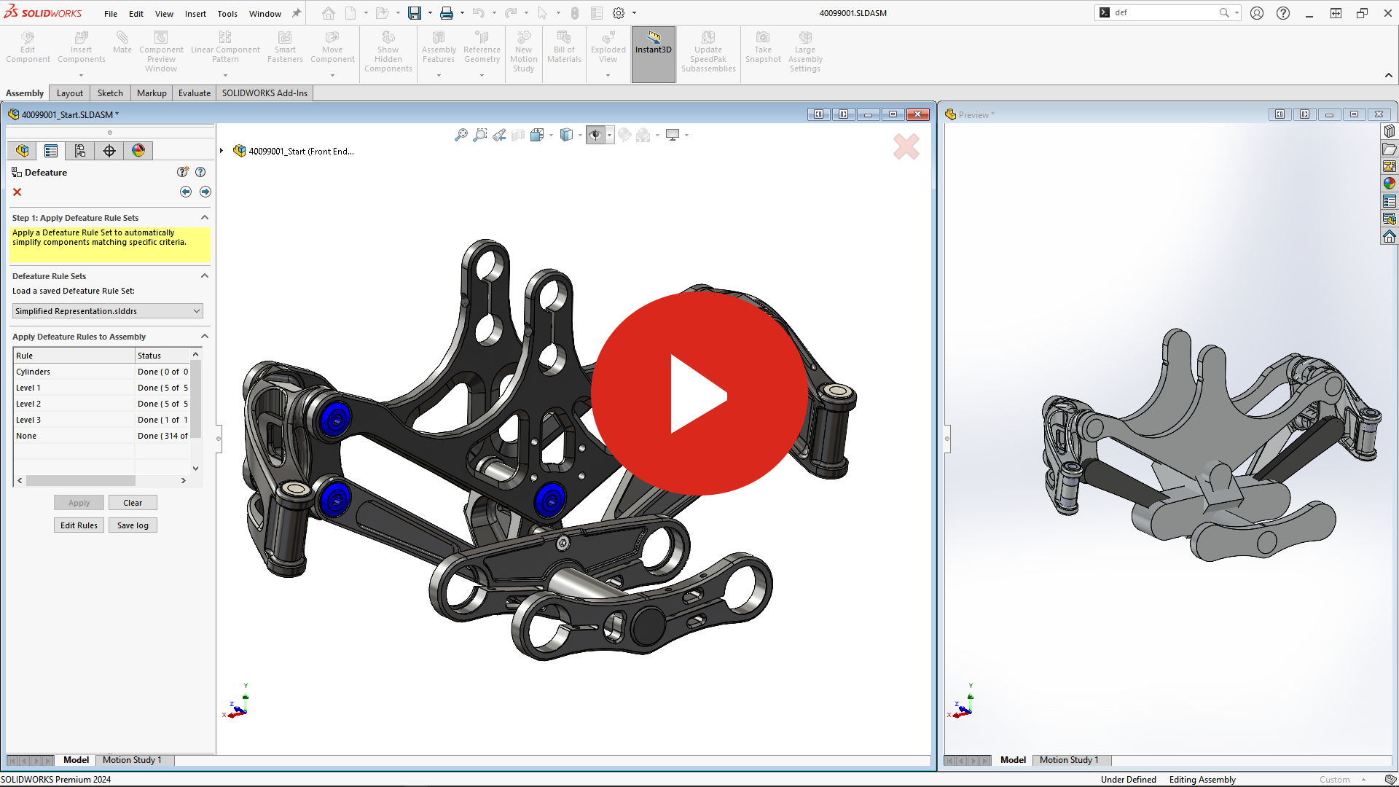Click the Save log button
This screenshot has height=787, width=1399.
click(x=133, y=525)
